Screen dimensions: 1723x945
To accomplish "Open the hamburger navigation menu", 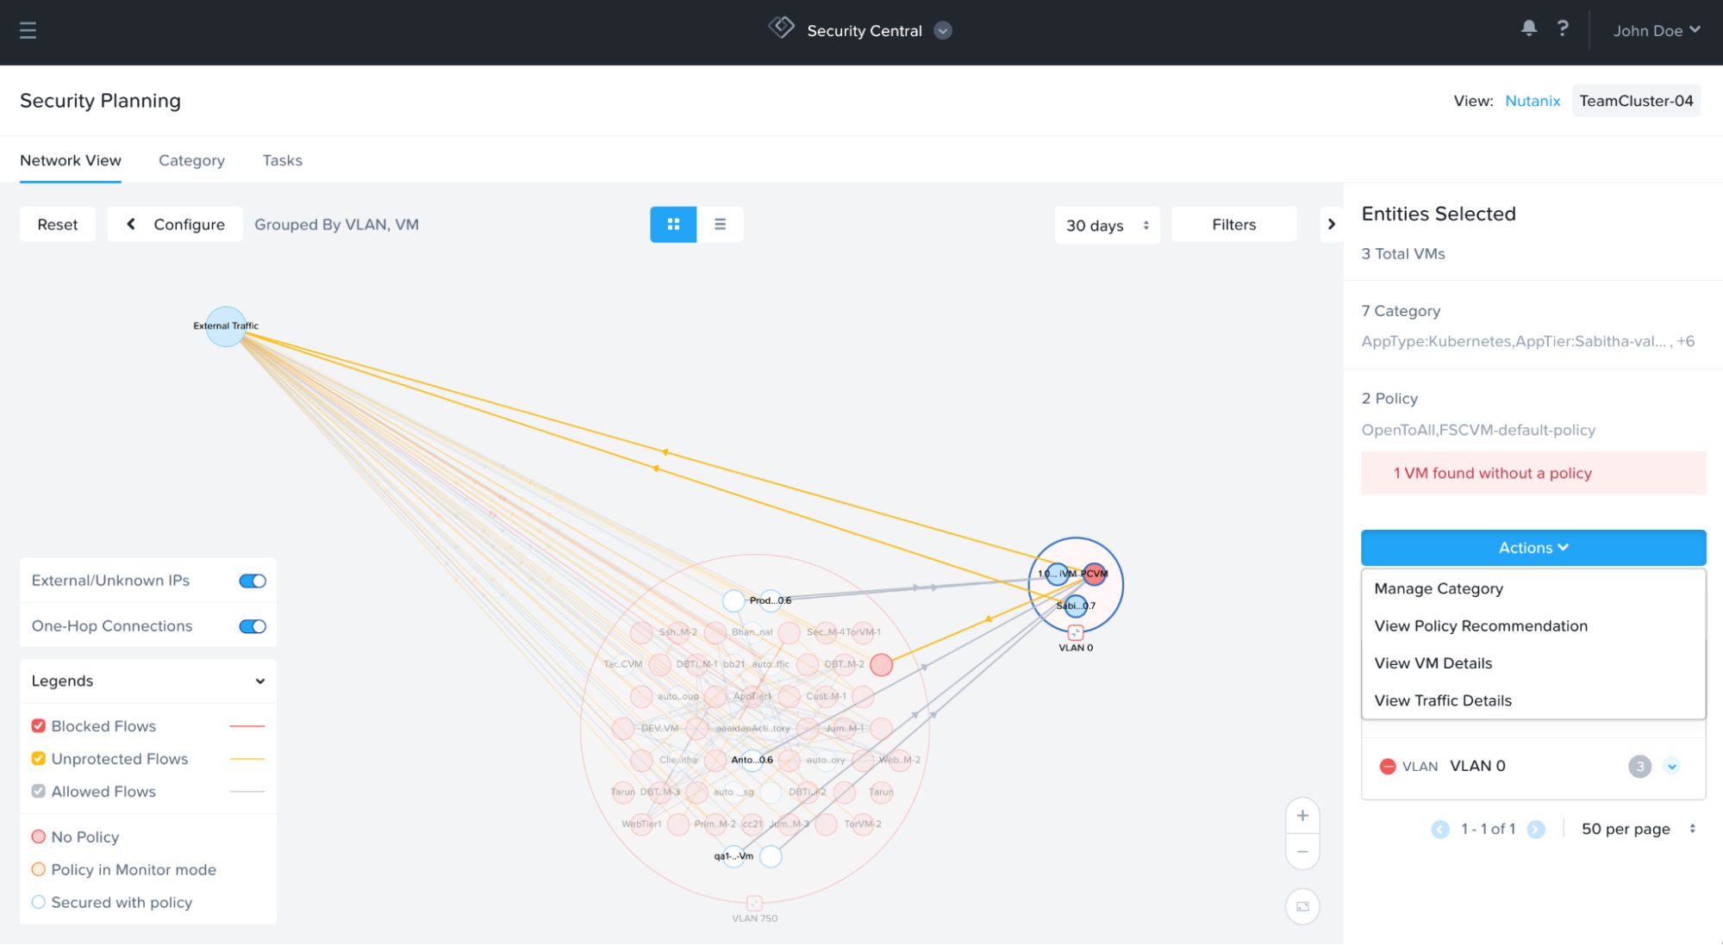I will coord(28,30).
